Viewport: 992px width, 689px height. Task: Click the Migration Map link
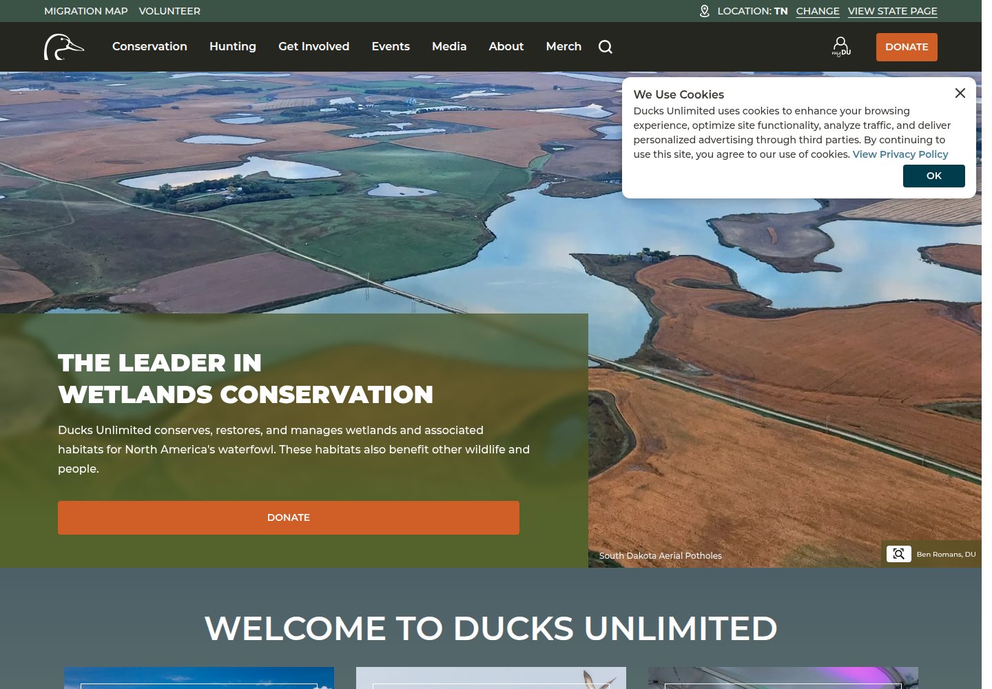tap(86, 11)
